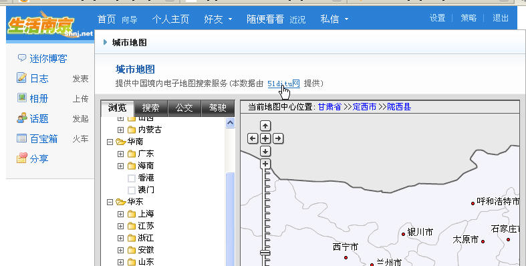Switch to the 公交 tab
The height and width of the screenshot is (266, 526).
[x=184, y=108]
